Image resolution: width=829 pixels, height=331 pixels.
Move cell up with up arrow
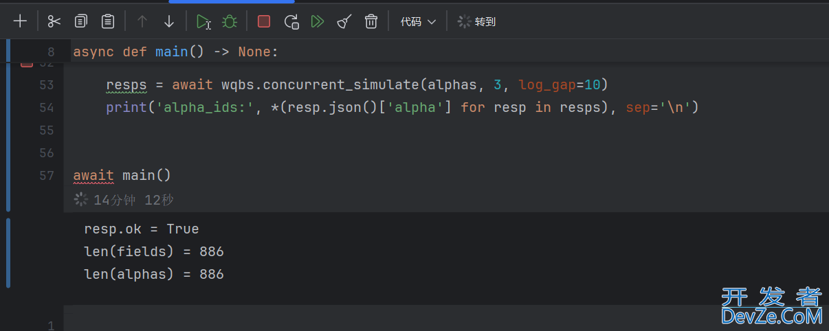[x=142, y=21]
